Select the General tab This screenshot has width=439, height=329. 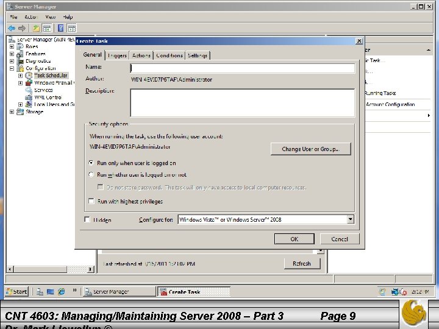pyautogui.click(x=92, y=55)
